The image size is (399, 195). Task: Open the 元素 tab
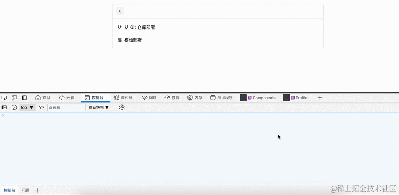point(66,98)
